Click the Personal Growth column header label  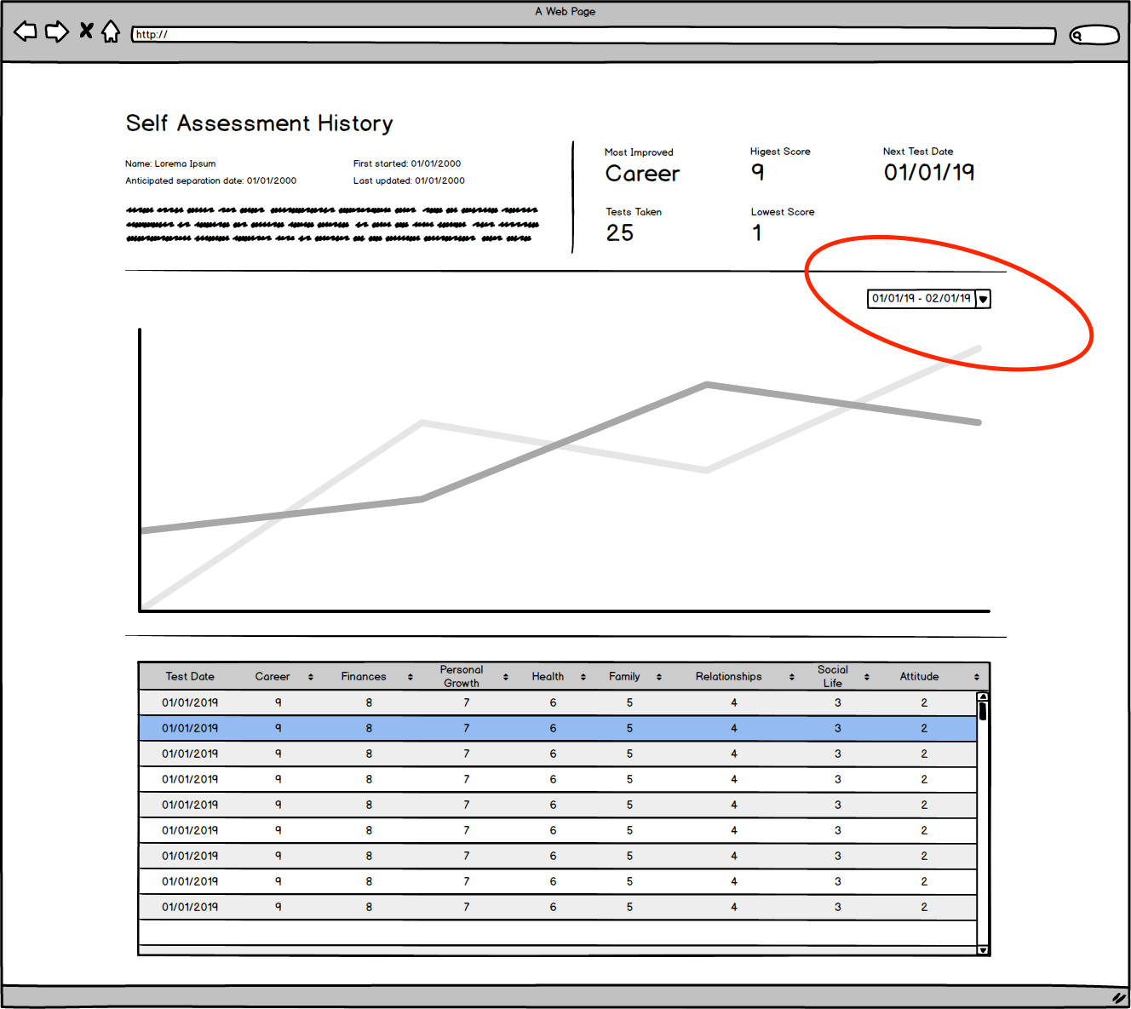462,676
